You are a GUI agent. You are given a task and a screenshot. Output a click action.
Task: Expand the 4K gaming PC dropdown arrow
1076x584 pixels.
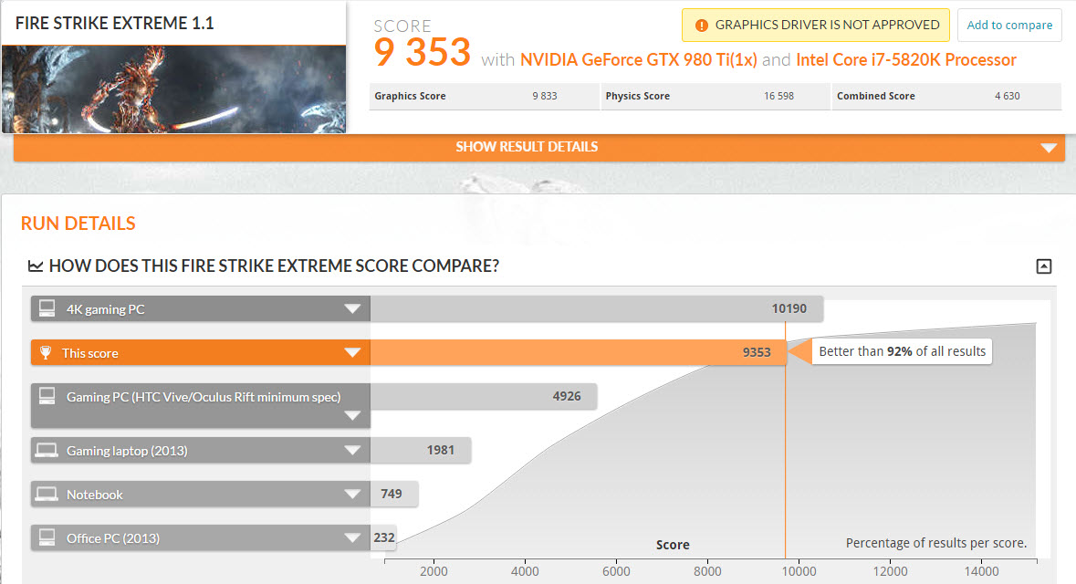click(x=352, y=309)
